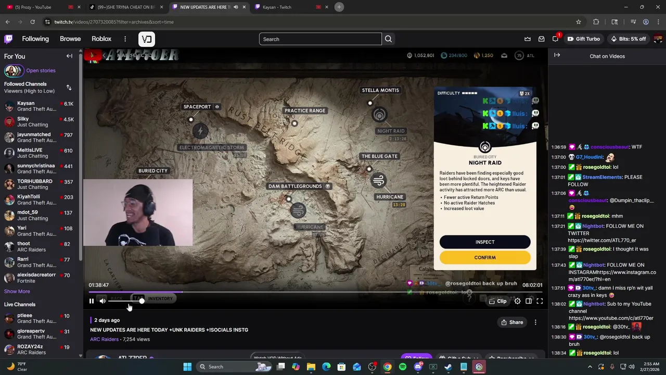Image resolution: width=666 pixels, height=375 pixels.
Task: Open the Twitch notifications inbox icon
Action: [x=542, y=39]
